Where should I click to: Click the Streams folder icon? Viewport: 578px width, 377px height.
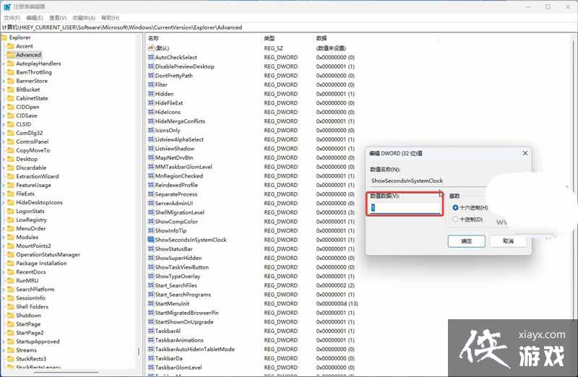point(10,350)
